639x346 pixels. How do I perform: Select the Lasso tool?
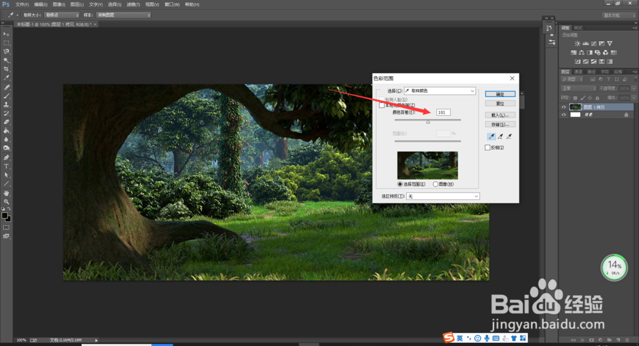click(x=6, y=52)
